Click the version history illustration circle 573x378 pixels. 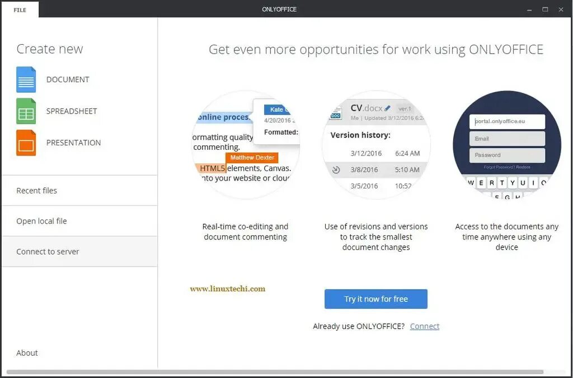376,145
